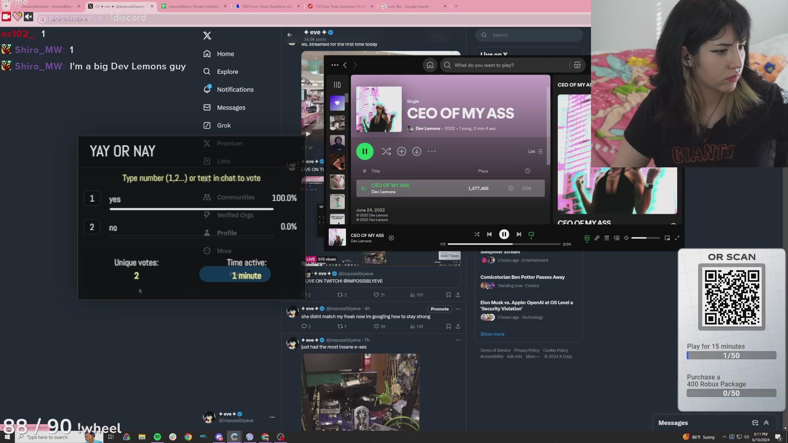Pause the track in Spotify's bottom player bar
Image resolution: width=788 pixels, height=443 pixels.
point(504,234)
